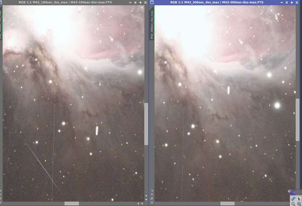
Task: Click the circle icon at bottom-left of the 300sec window
Action: 152,202
